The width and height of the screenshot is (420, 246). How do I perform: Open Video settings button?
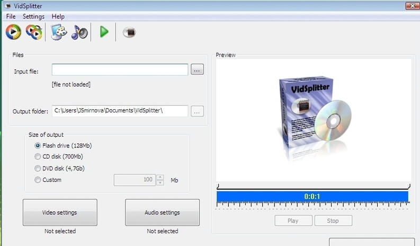coord(60,212)
